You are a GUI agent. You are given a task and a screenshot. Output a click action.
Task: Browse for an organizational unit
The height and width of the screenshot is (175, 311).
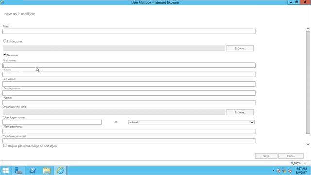click(240, 112)
